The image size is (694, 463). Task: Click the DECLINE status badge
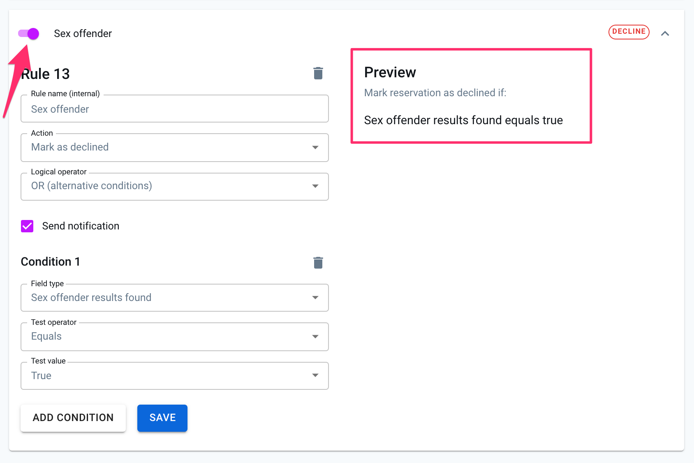click(x=629, y=32)
